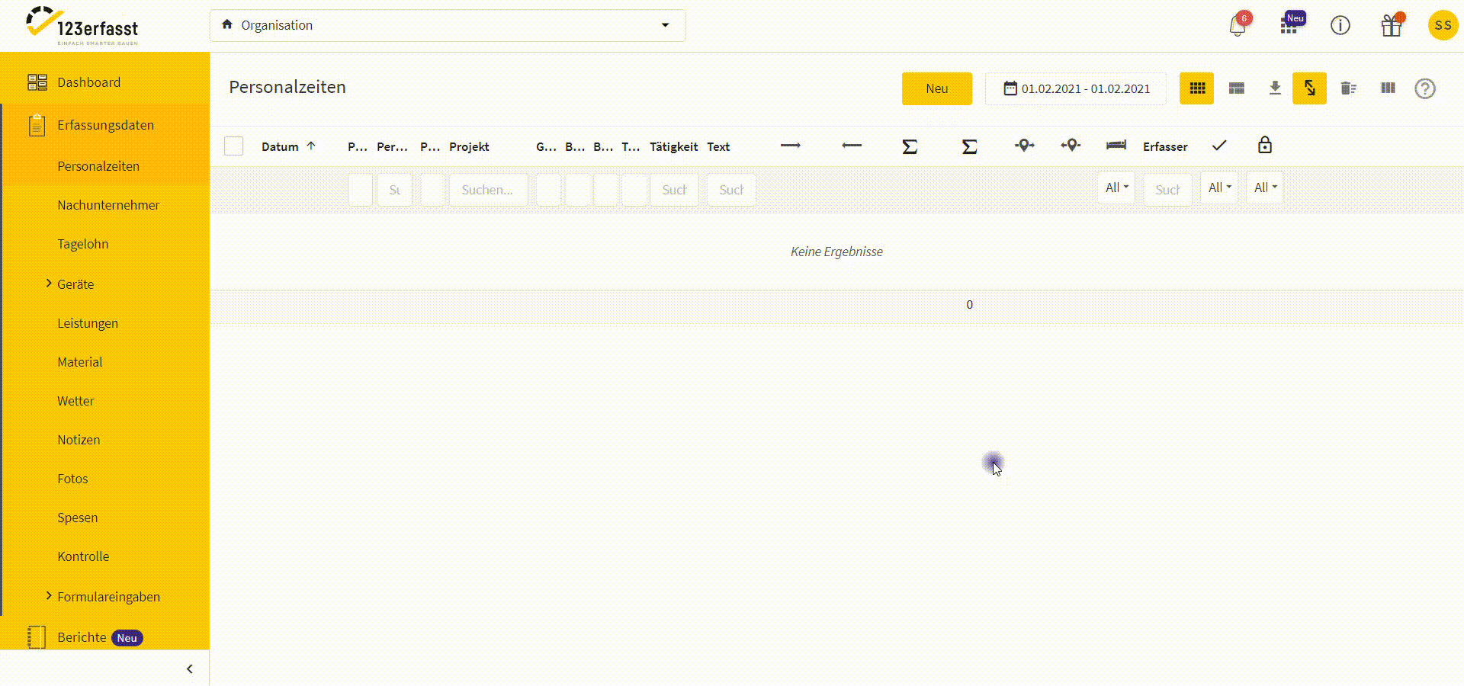The height and width of the screenshot is (686, 1464).
Task: Click the left arrow column header
Action: pyautogui.click(x=852, y=146)
